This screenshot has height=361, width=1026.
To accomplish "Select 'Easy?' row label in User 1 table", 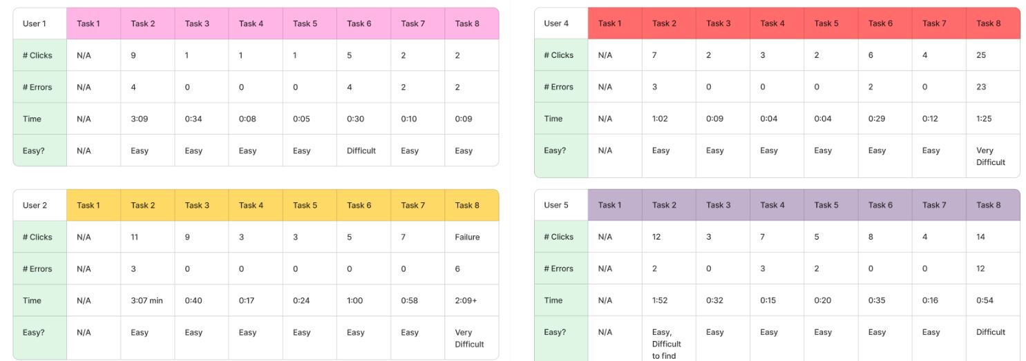I will (x=33, y=150).
